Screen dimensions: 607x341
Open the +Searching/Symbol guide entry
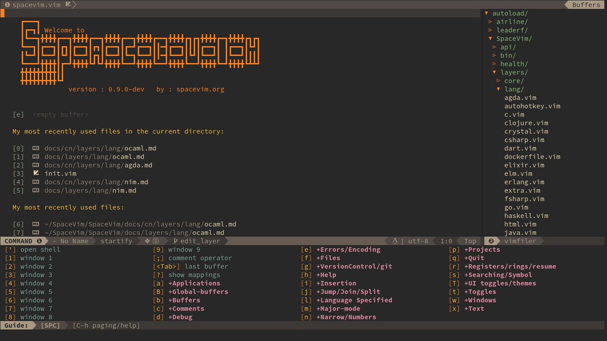498,275
